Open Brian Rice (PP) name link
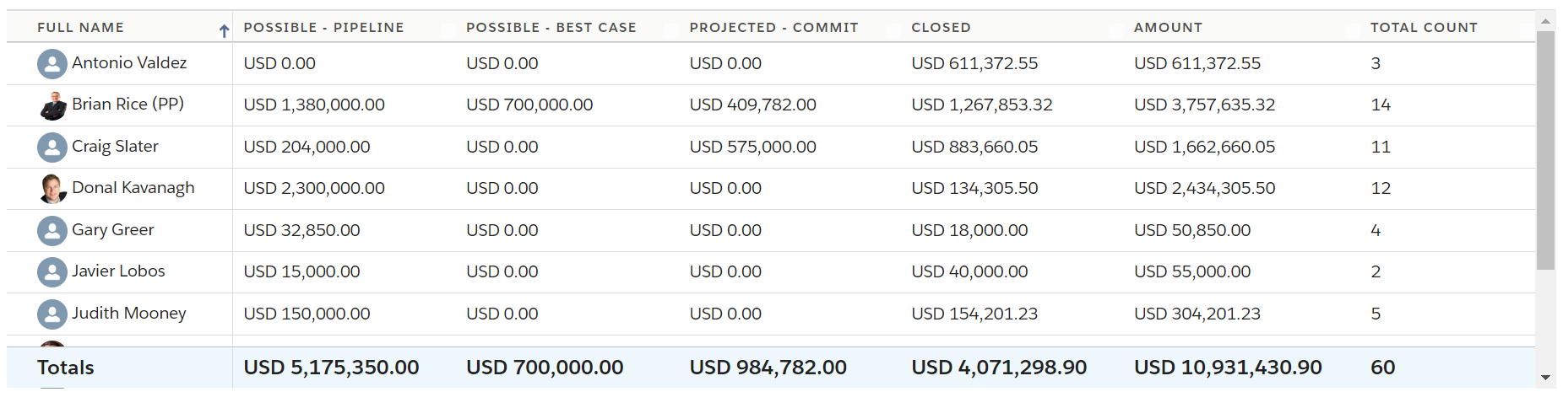Screen dimensions: 1563x408 tap(128, 104)
